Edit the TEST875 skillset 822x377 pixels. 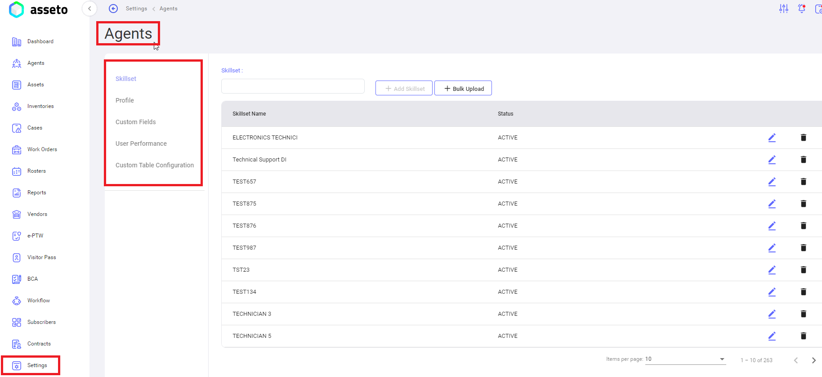(x=772, y=204)
